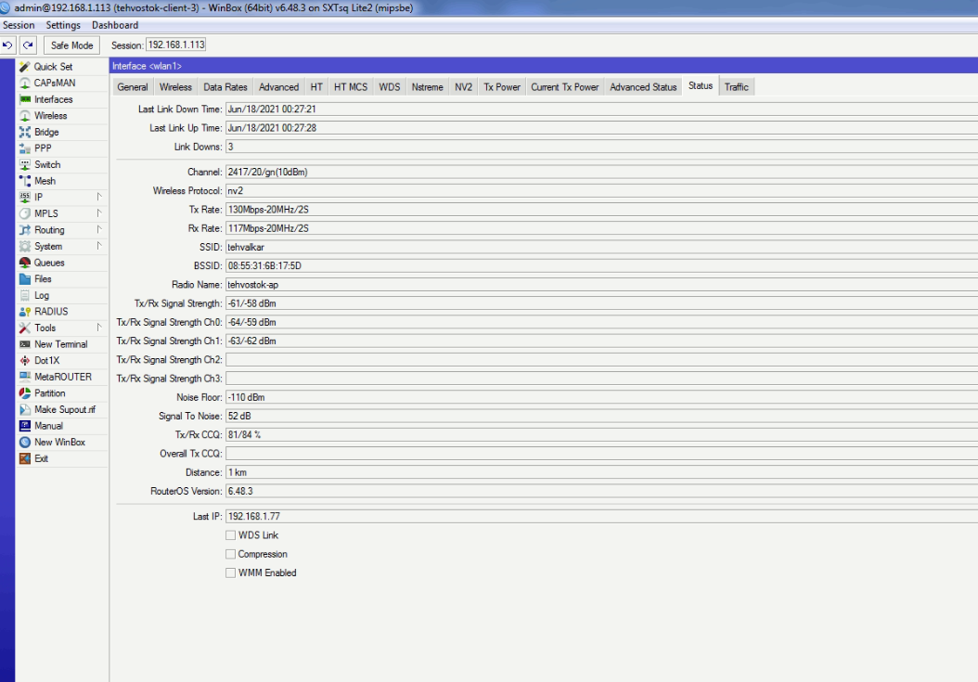Viewport: 978px width, 682px height.
Task: Click the MetaROUTER icon
Action: pos(24,377)
